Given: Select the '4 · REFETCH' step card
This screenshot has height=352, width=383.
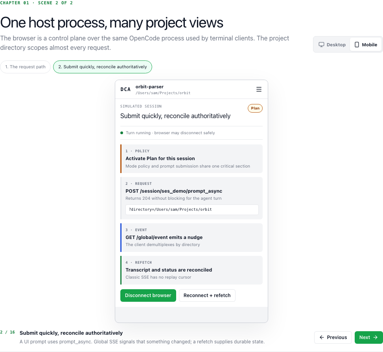Looking at the screenshot, I should click(x=191, y=270).
